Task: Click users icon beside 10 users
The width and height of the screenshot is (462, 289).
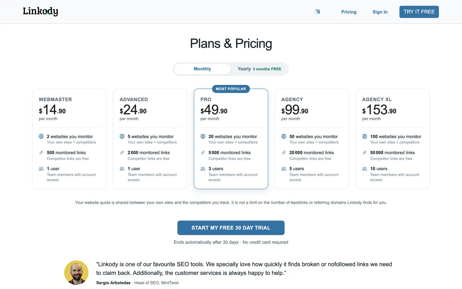Action: pyautogui.click(x=365, y=169)
